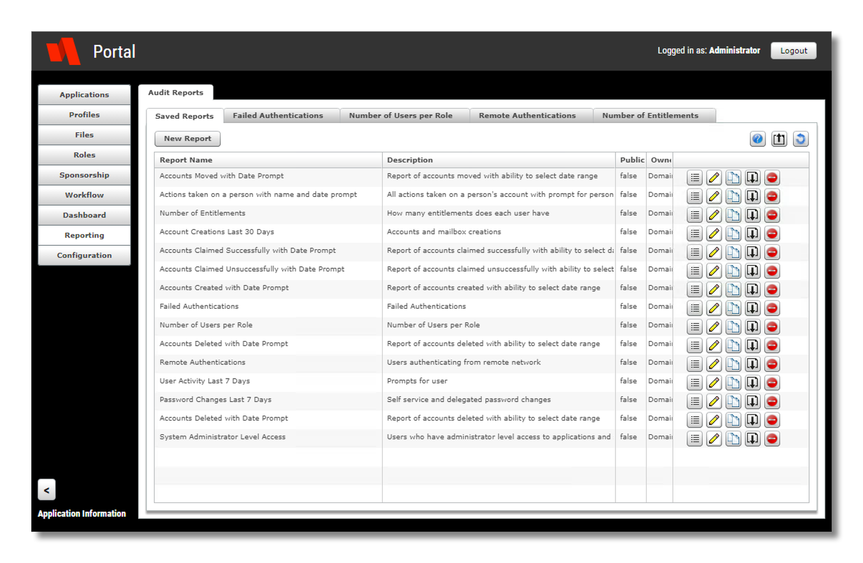
Task: Edit the Number of Entitlements report using the pencil icon
Action: (714, 214)
